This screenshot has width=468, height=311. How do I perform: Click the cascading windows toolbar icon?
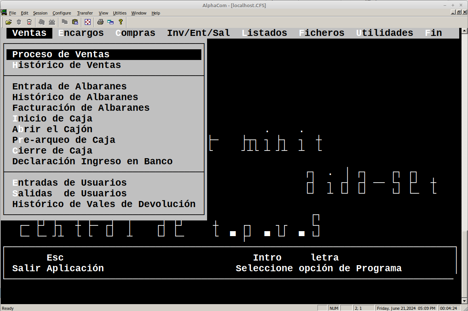coord(110,22)
